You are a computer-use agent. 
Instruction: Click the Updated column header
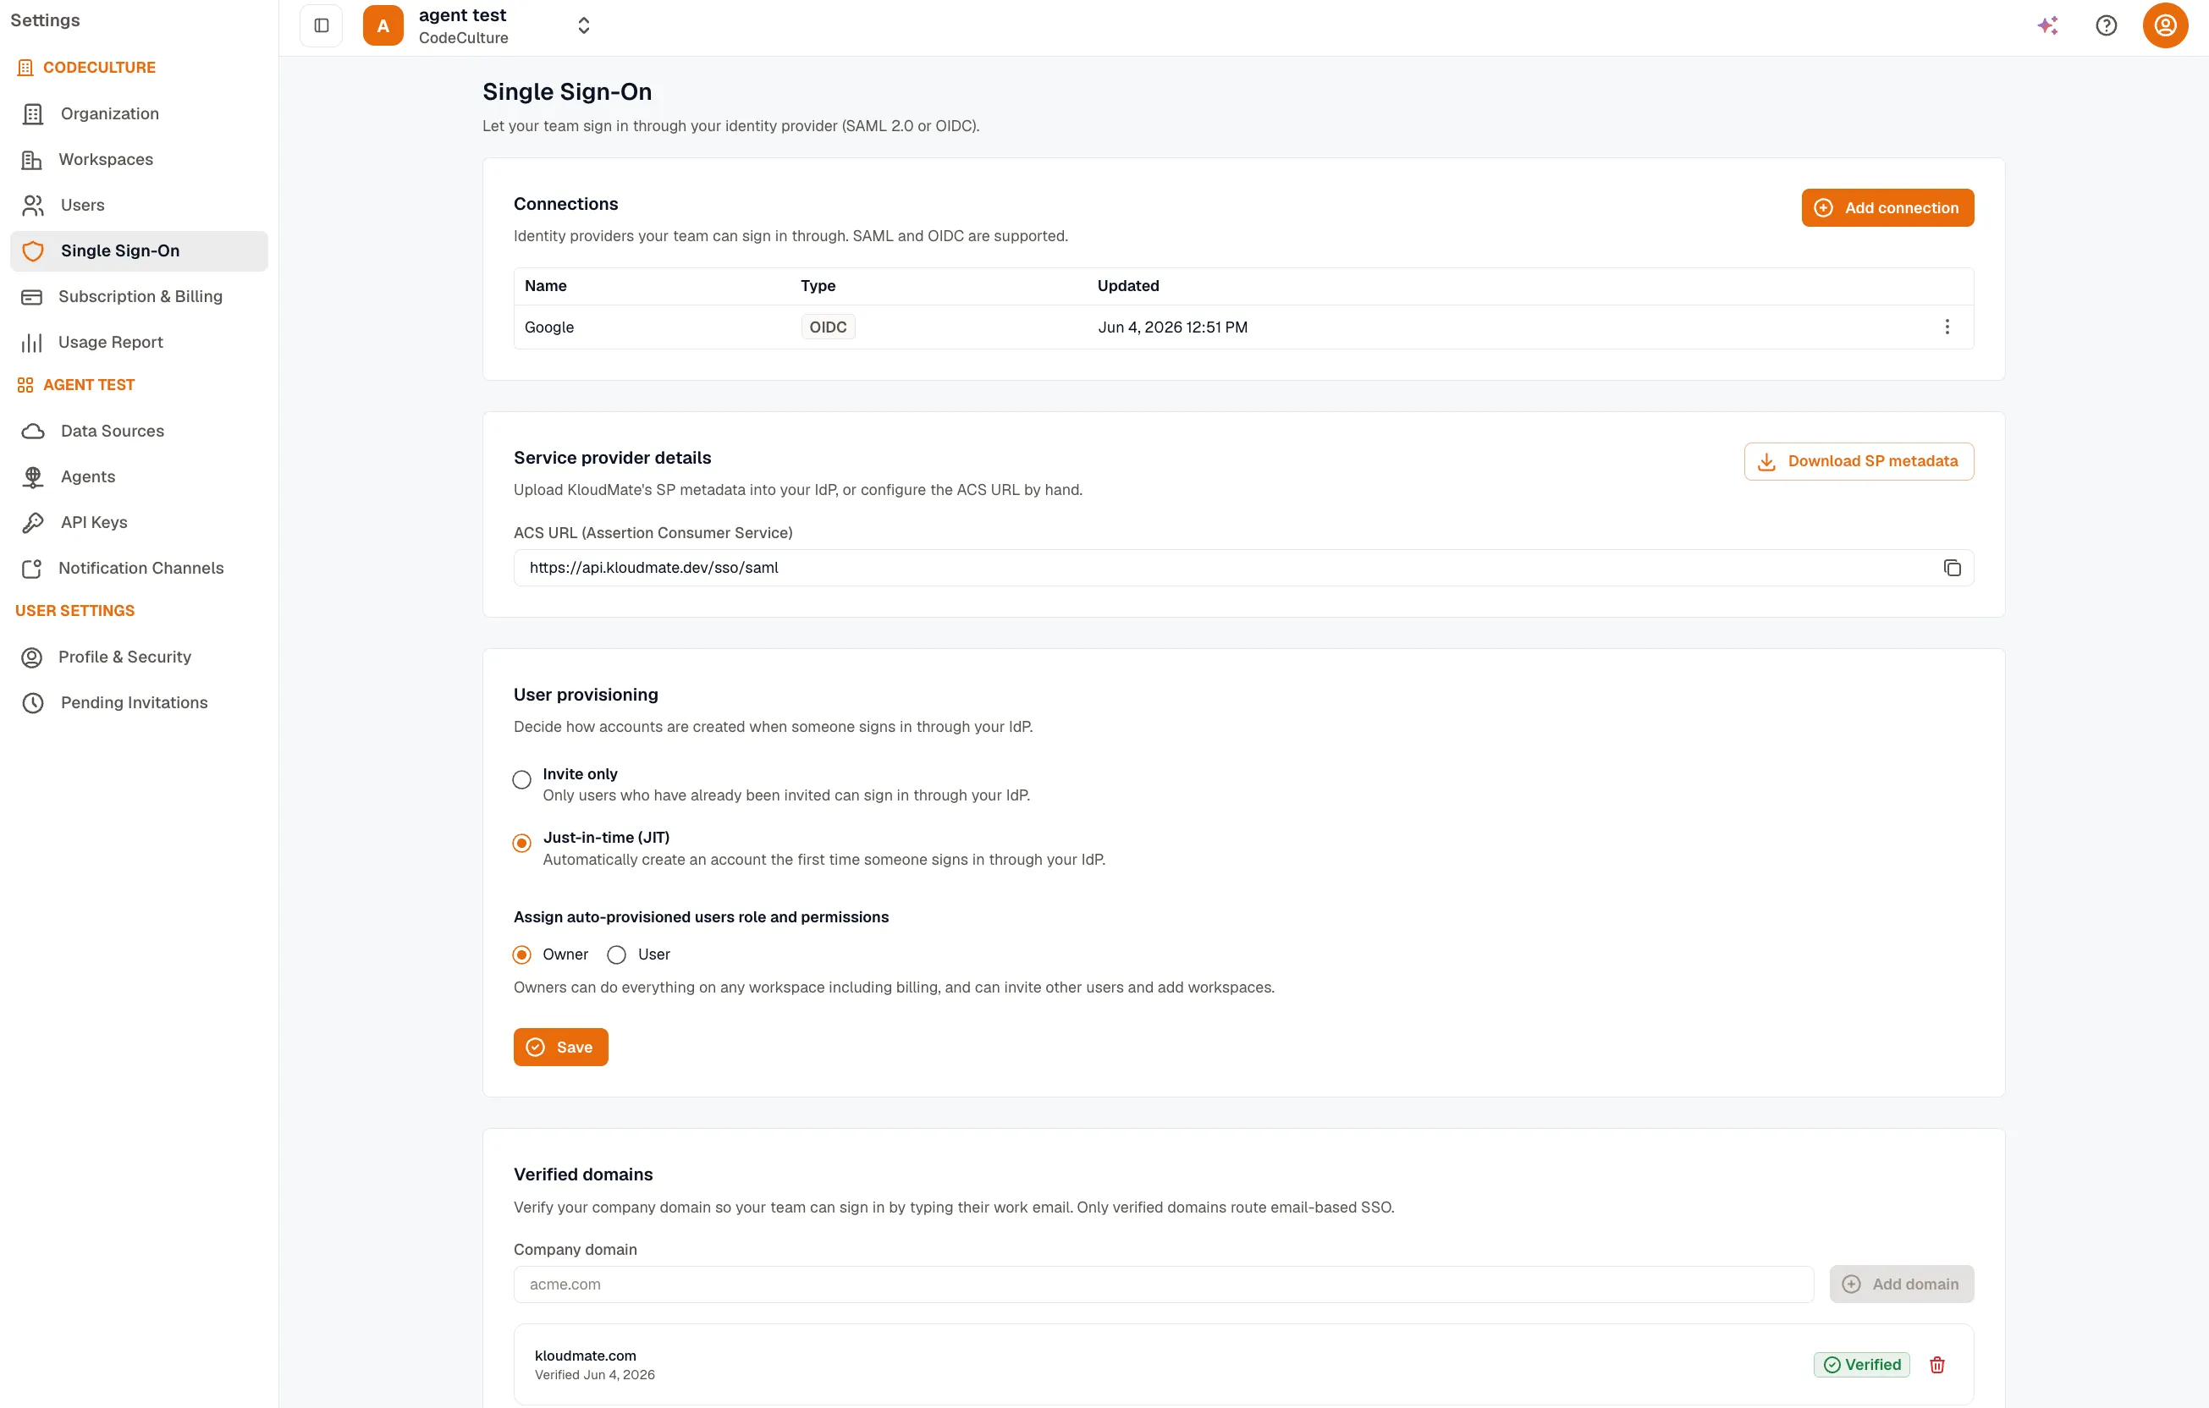point(1128,286)
